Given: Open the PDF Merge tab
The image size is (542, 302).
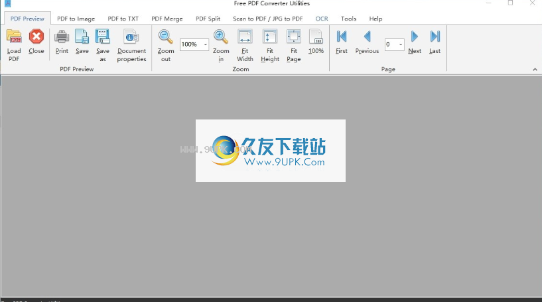Looking at the screenshot, I should 167,19.
